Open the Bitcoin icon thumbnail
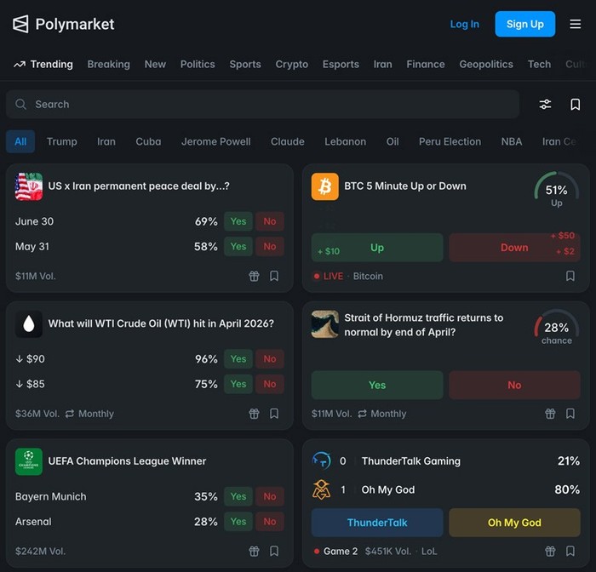The width and height of the screenshot is (596, 572). pyautogui.click(x=324, y=186)
